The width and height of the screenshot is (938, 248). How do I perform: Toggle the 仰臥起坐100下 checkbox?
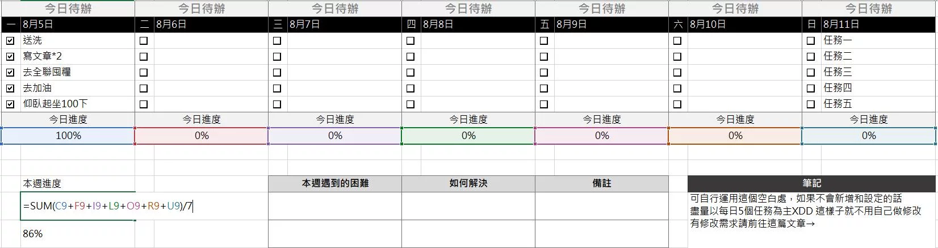tap(10, 104)
